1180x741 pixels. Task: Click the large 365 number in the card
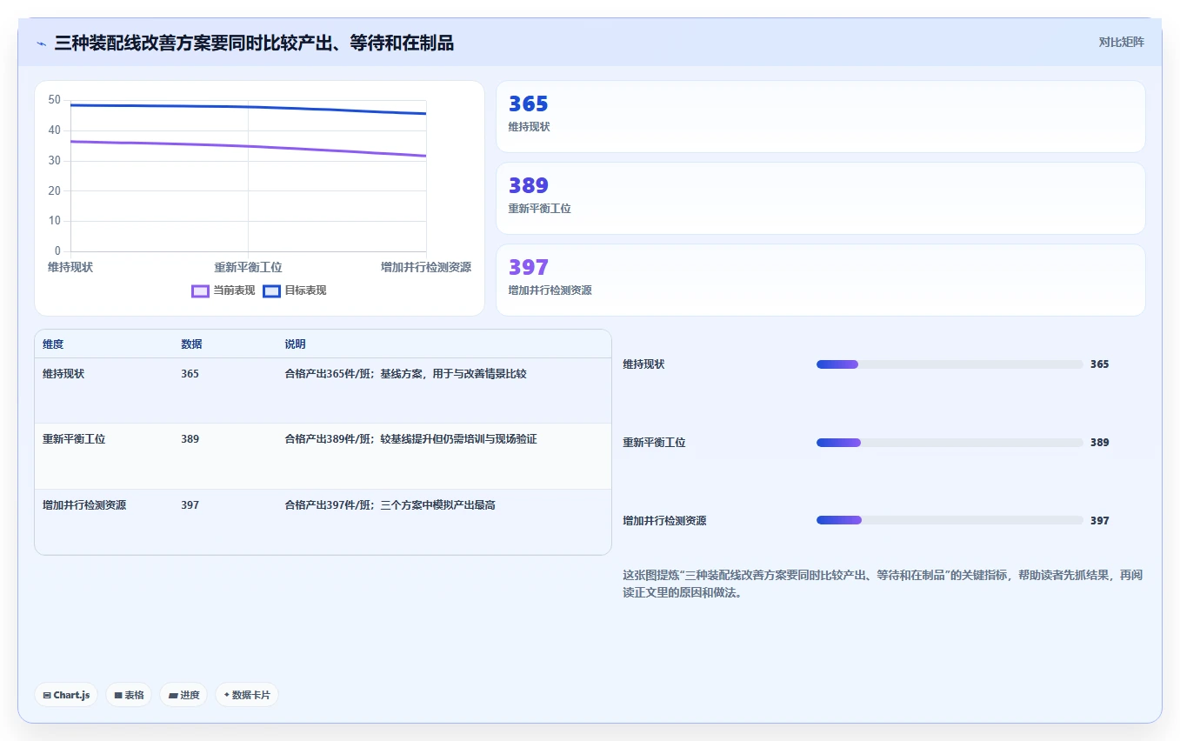pos(528,104)
